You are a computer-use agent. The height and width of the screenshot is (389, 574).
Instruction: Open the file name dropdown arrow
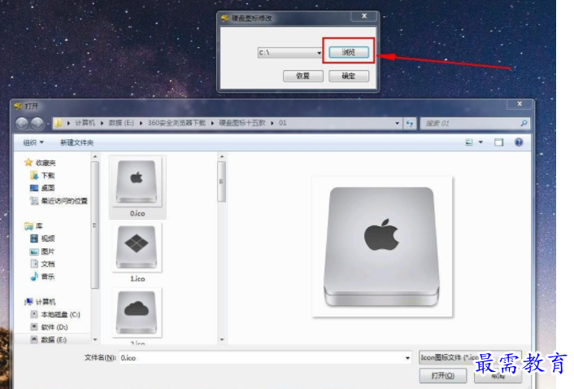407,358
